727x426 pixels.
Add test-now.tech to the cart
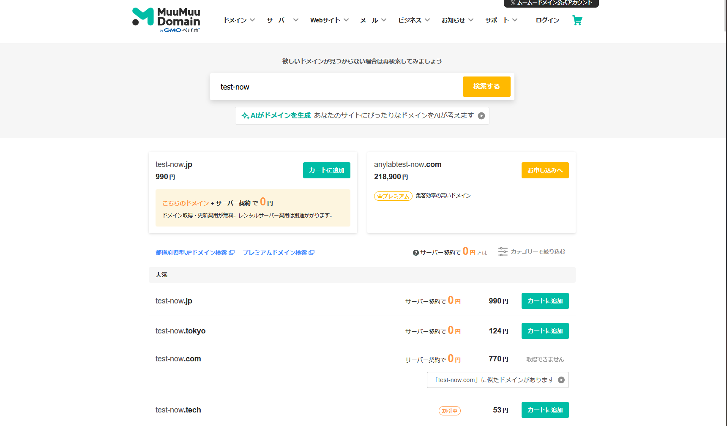545,410
